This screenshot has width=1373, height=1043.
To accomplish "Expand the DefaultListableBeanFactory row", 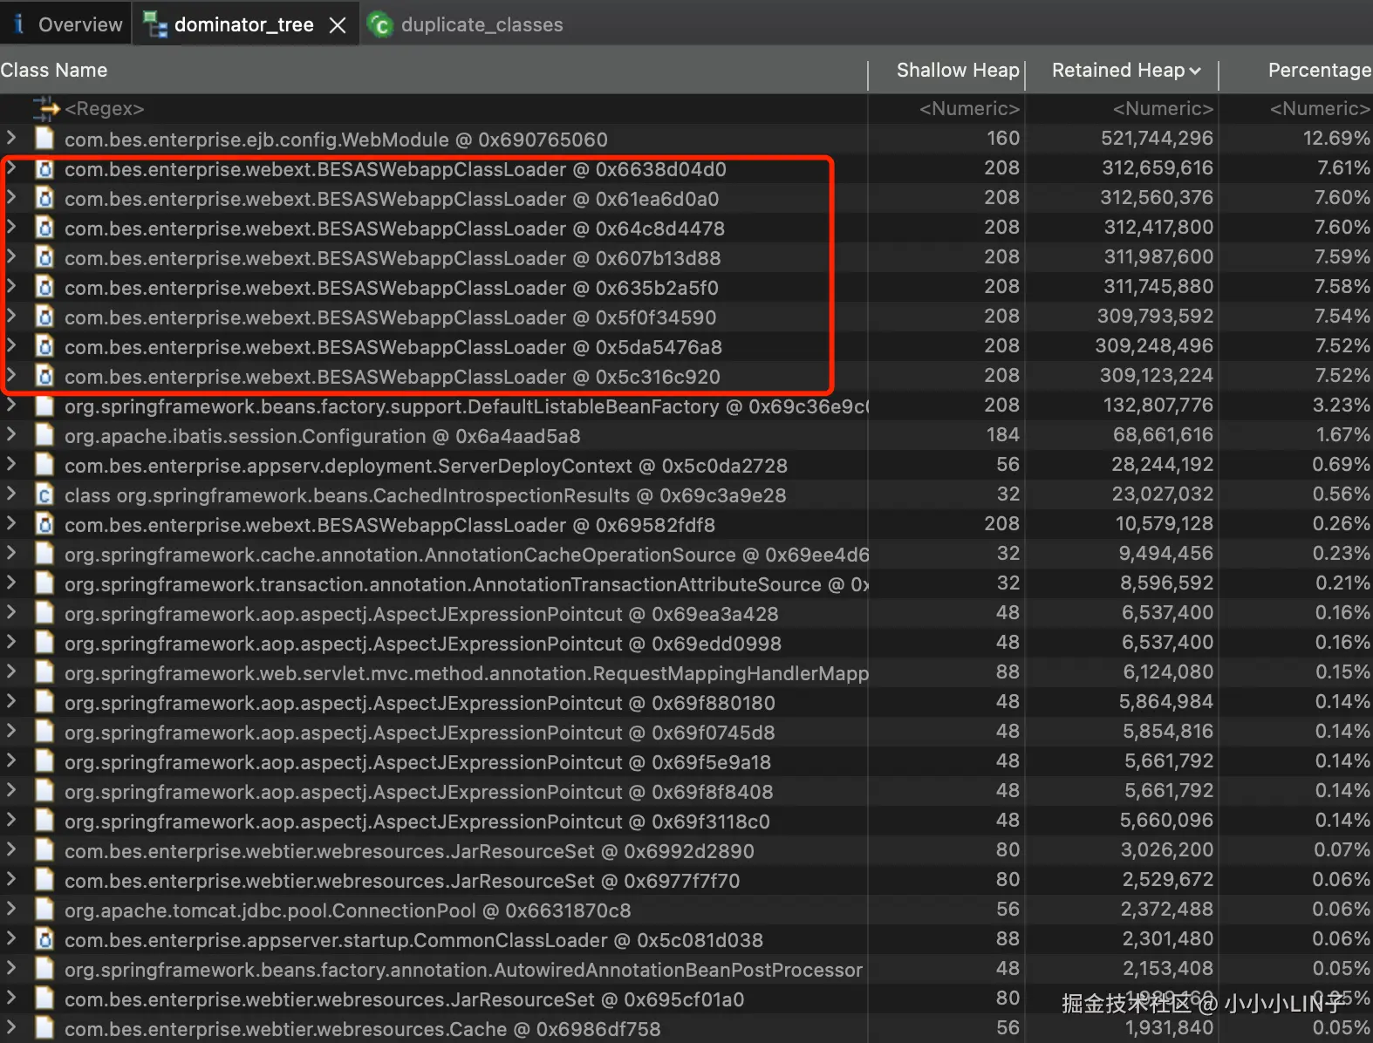I will click(x=11, y=405).
